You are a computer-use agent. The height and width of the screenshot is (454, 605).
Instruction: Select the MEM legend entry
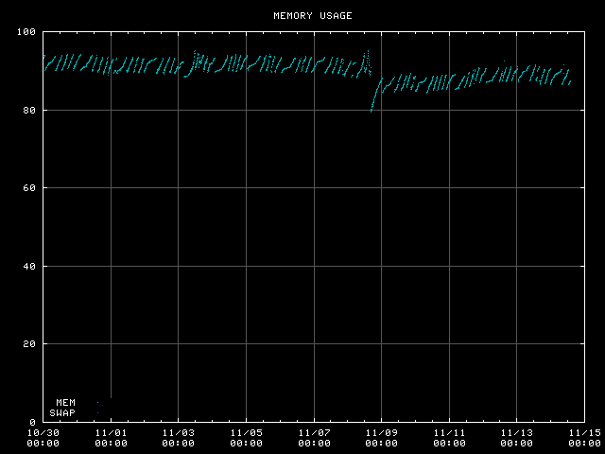tap(65, 402)
